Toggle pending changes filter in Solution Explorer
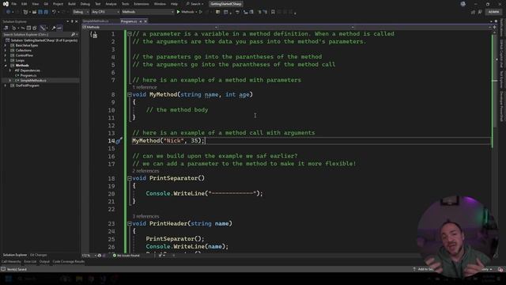The image size is (506, 285). (43, 28)
